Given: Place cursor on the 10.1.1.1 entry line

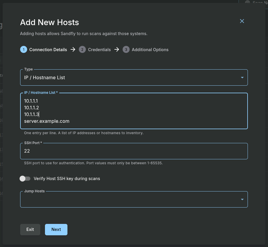Looking at the screenshot, I should click(31, 101).
